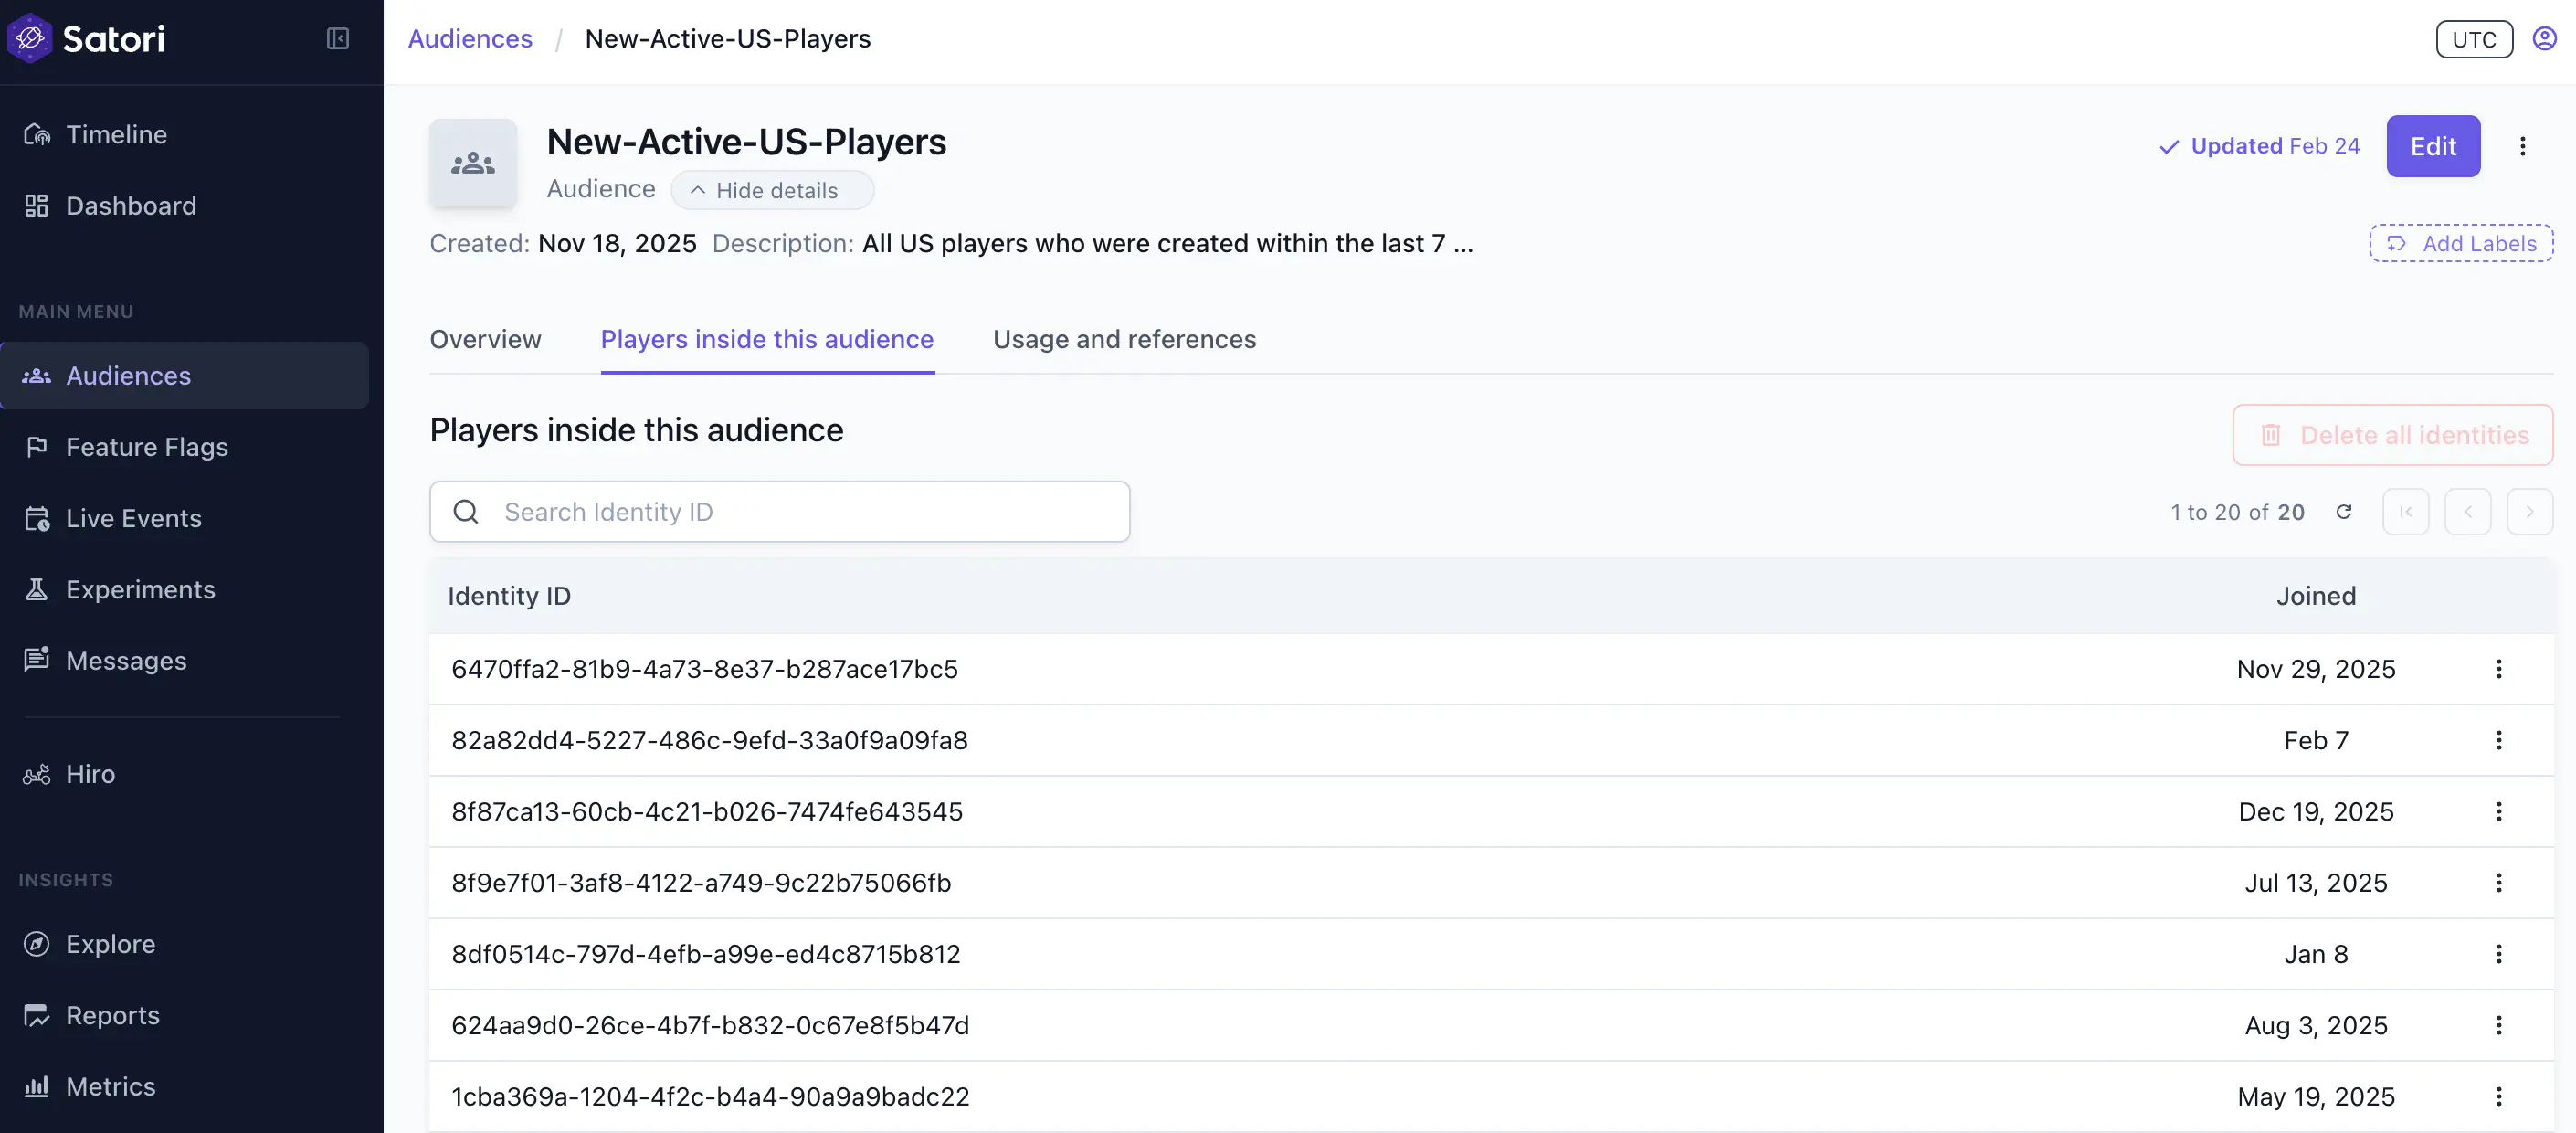
Task: Open the Timeline section in the sidebar
Action: tap(116, 133)
